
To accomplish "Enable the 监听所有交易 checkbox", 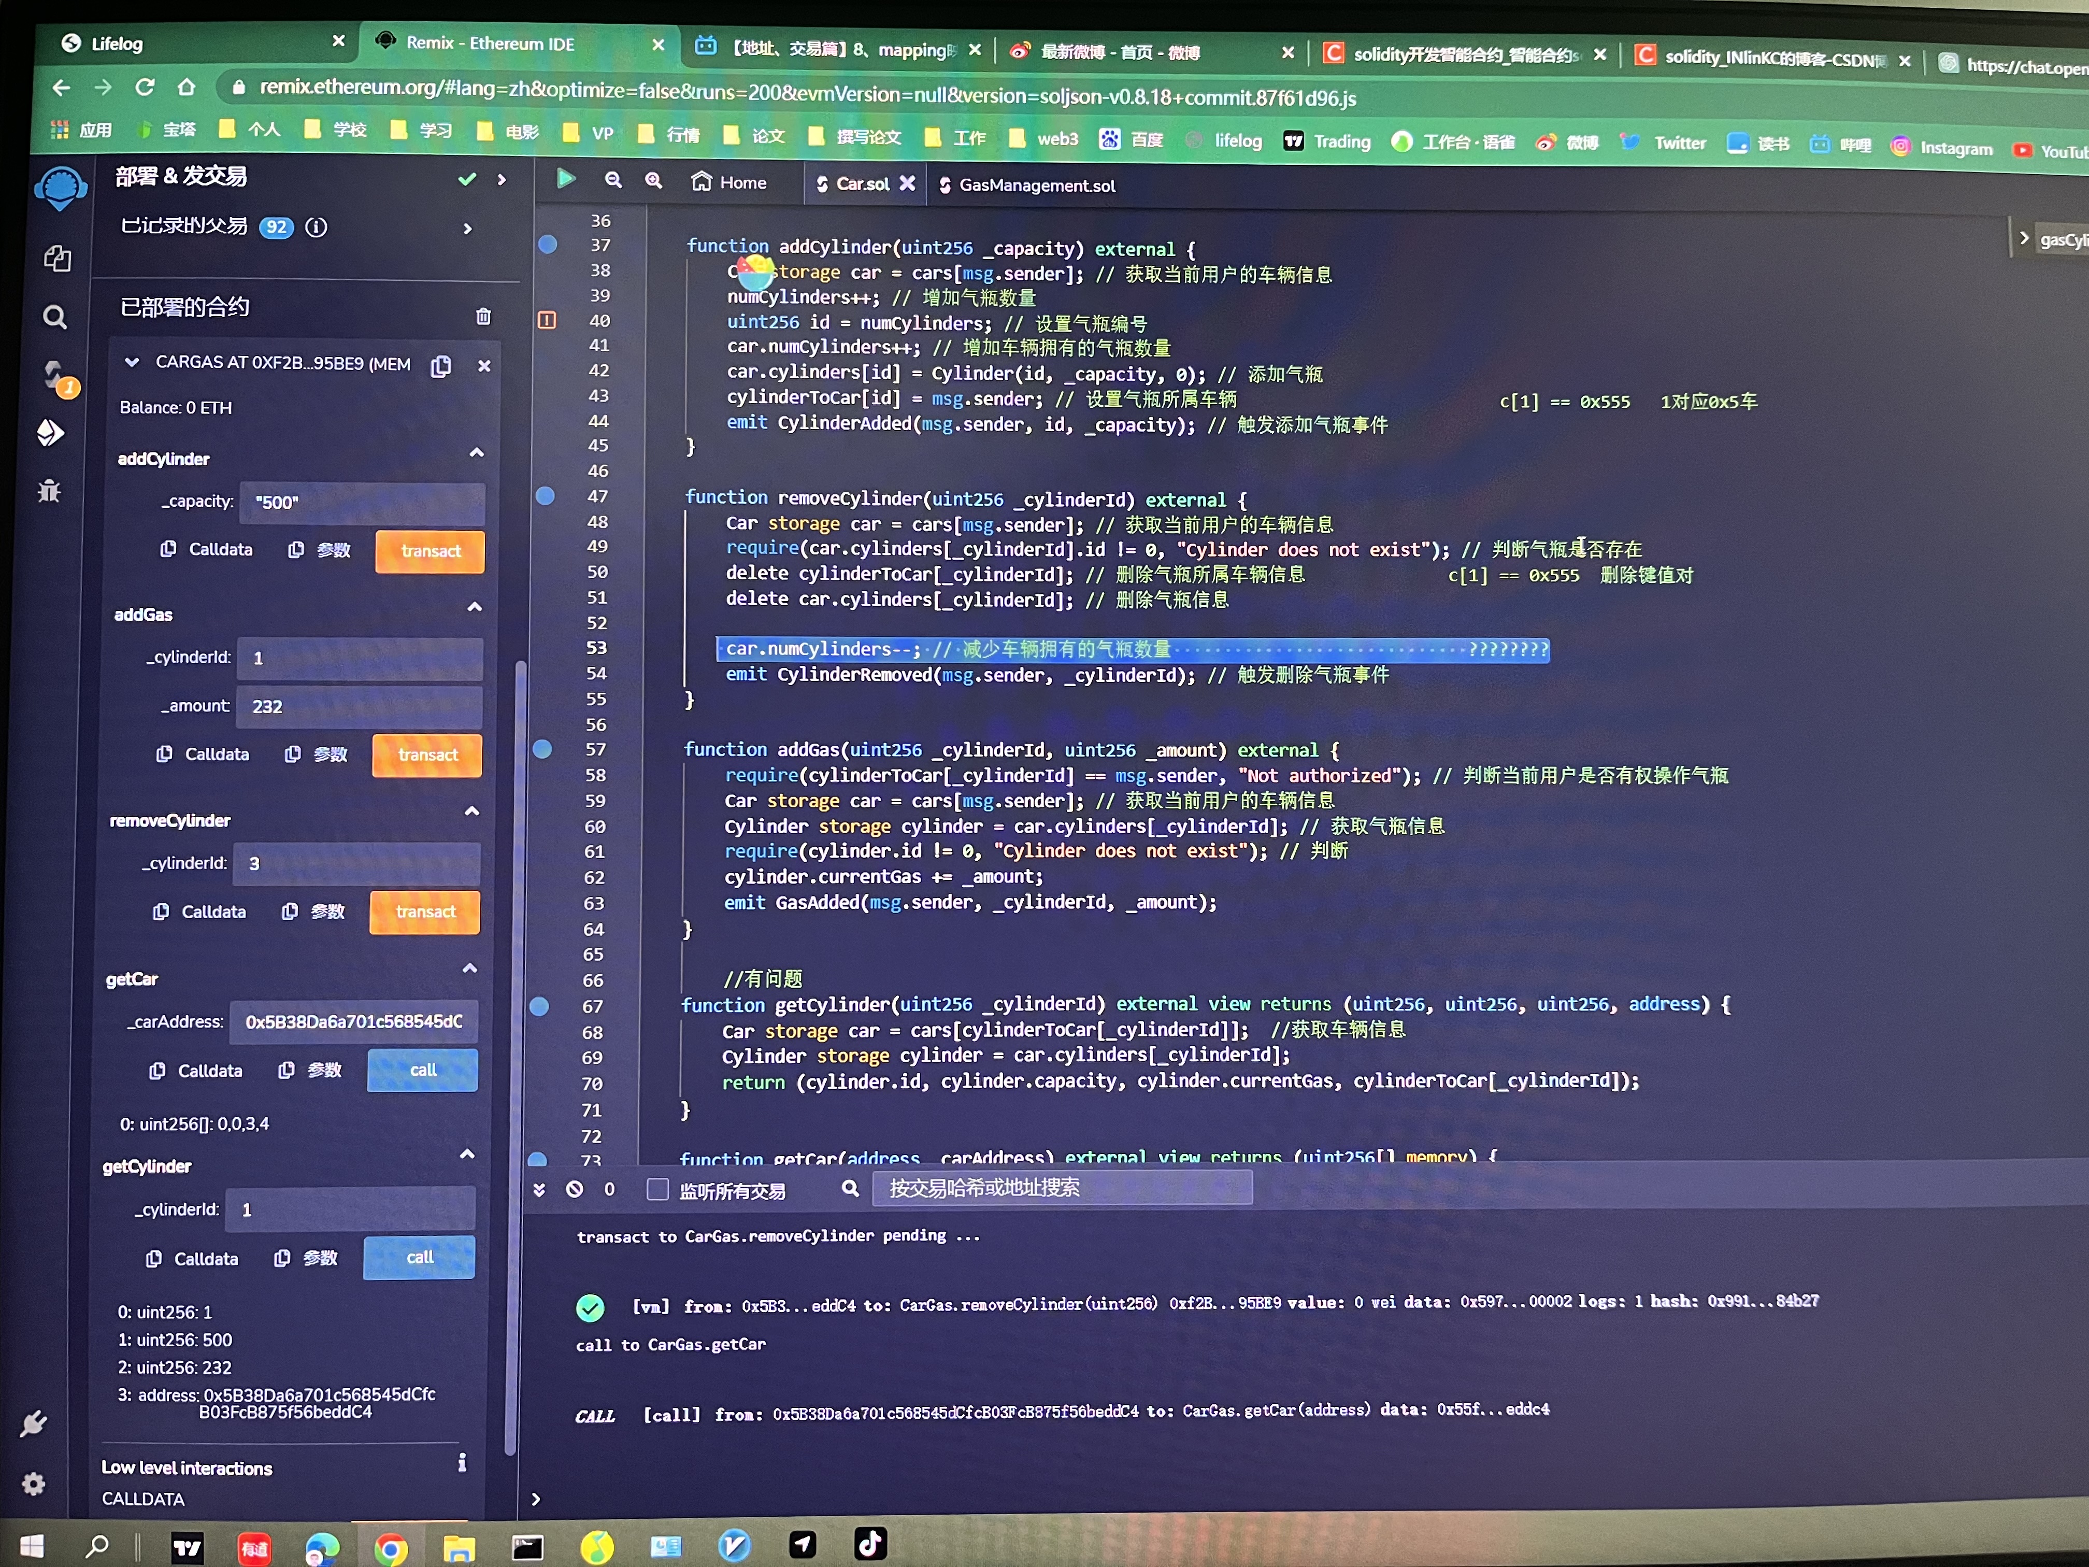I will [657, 1189].
